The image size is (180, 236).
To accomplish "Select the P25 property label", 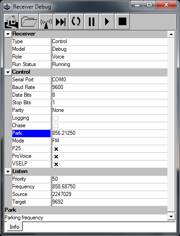I will (x=16, y=148).
